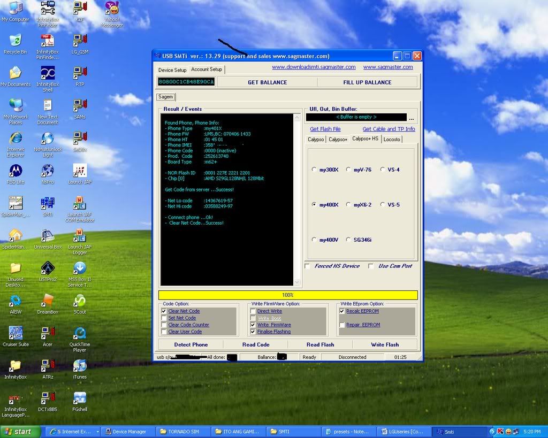Open MSS Box II Service Tool icon
Viewport: 548px width, 438px height.
point(80,274)
